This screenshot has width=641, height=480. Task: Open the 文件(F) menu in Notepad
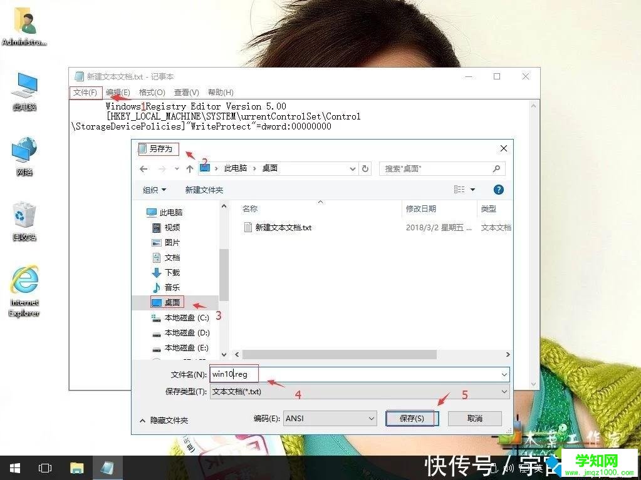click(x=85, y=92)
